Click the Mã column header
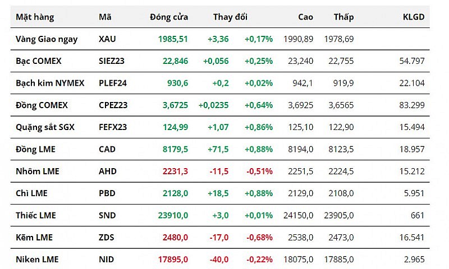449x269 pixels. (x=105, y=17)
